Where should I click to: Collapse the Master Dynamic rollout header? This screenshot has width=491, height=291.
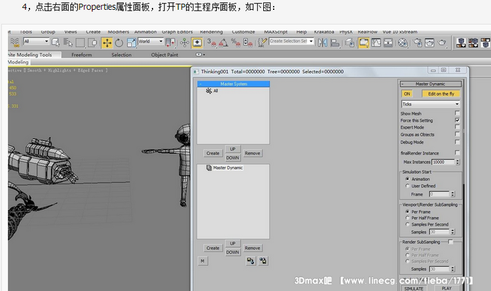[430, 84]
